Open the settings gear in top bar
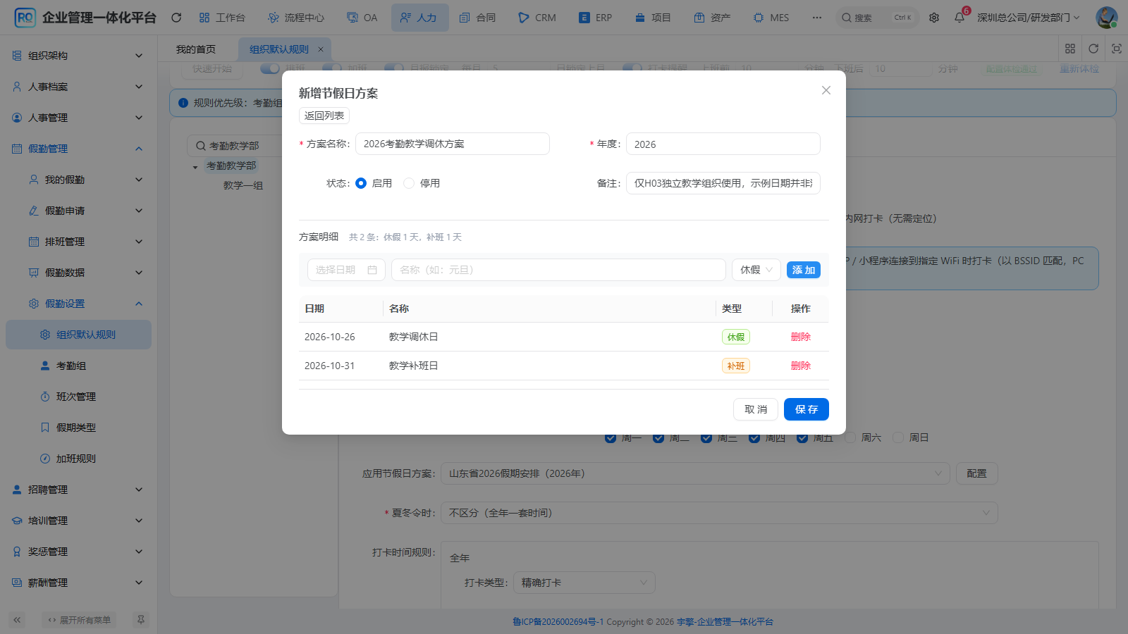The width and height of the screenshot is (1128, 634). 934,18
